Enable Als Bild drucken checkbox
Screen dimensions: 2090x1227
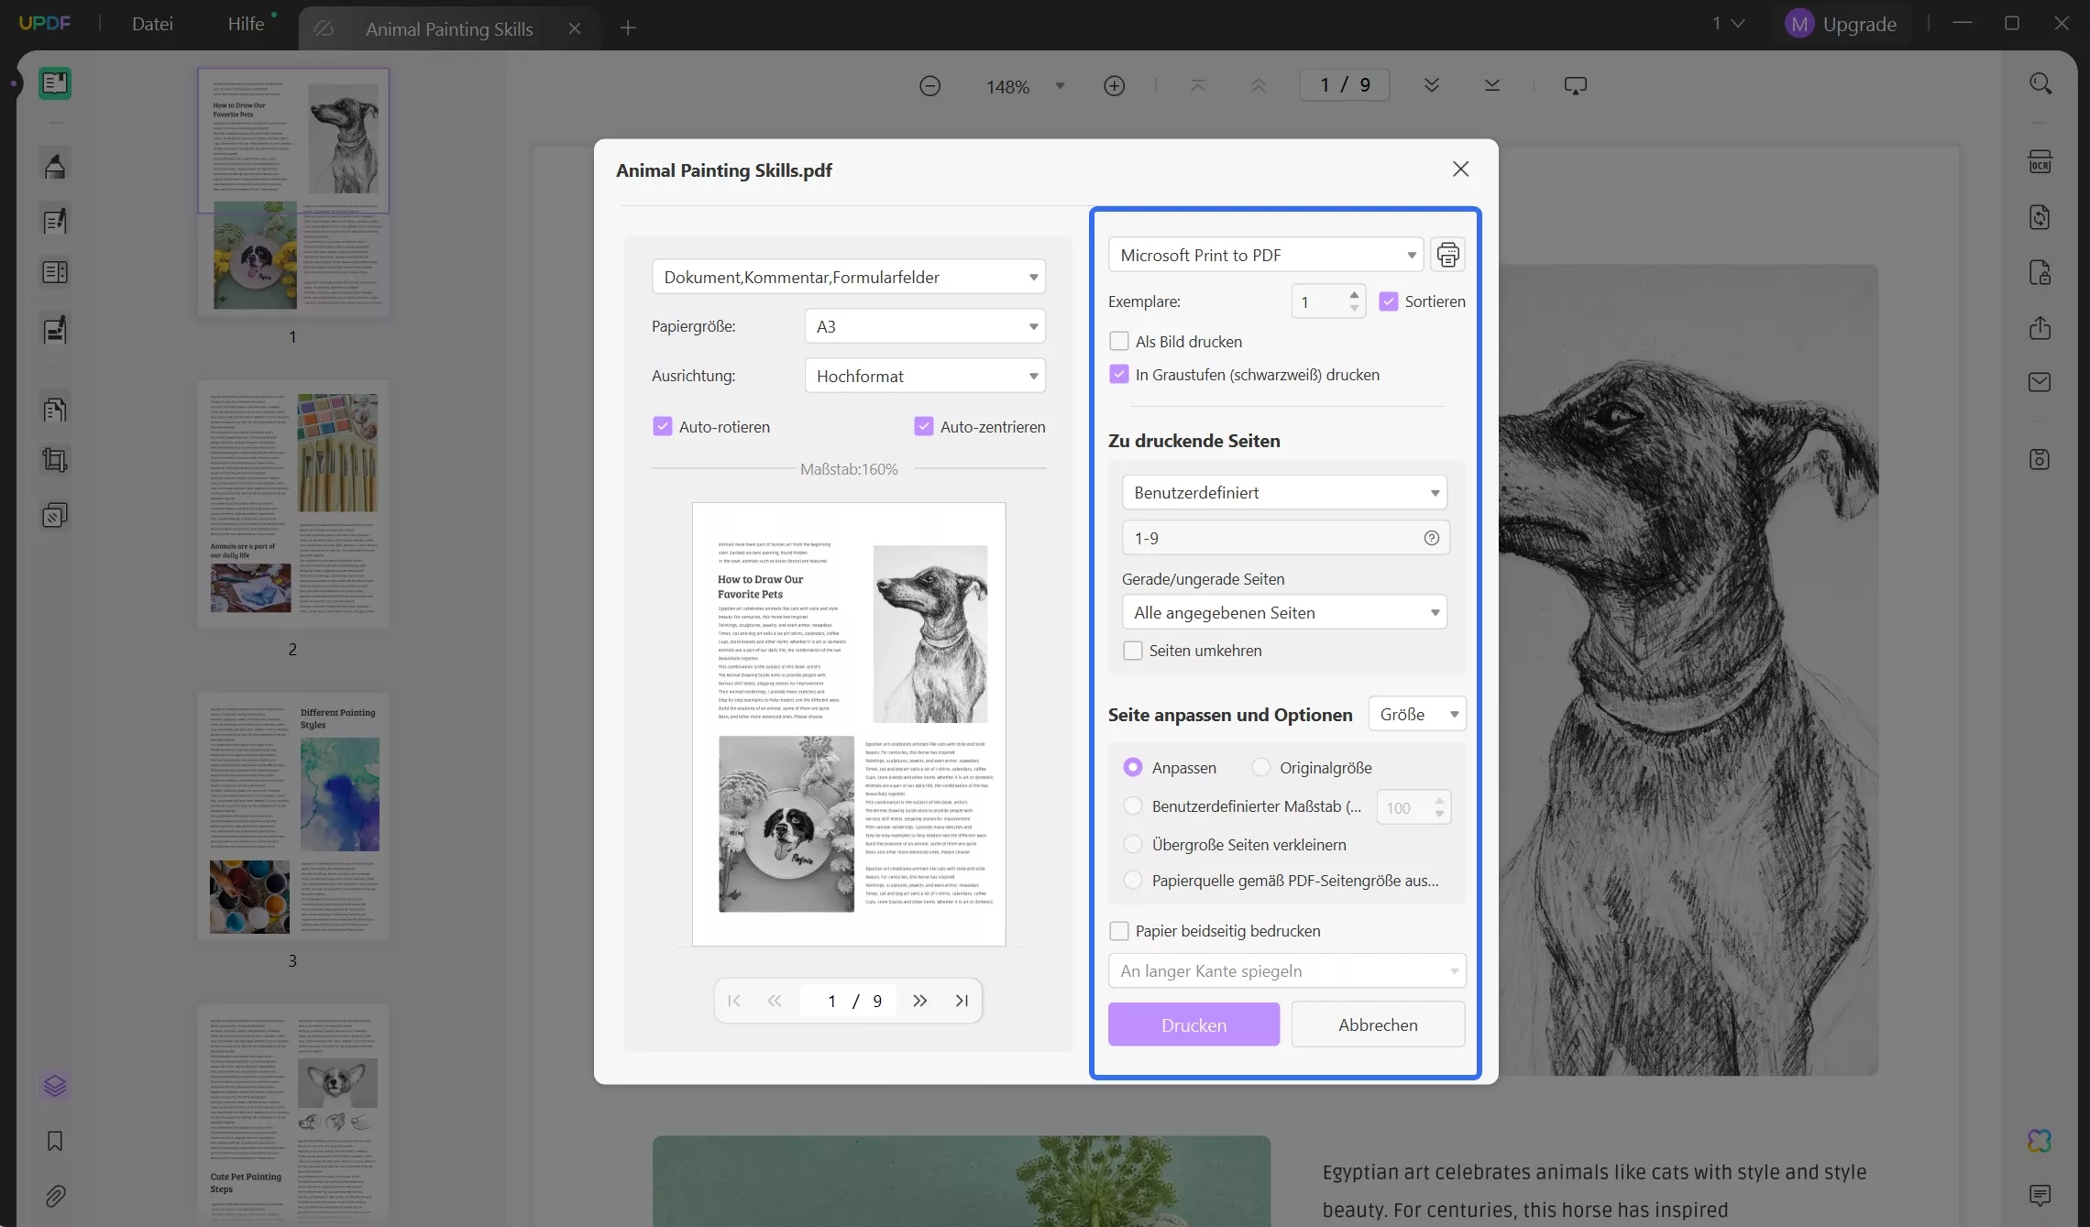(1118, 341)
